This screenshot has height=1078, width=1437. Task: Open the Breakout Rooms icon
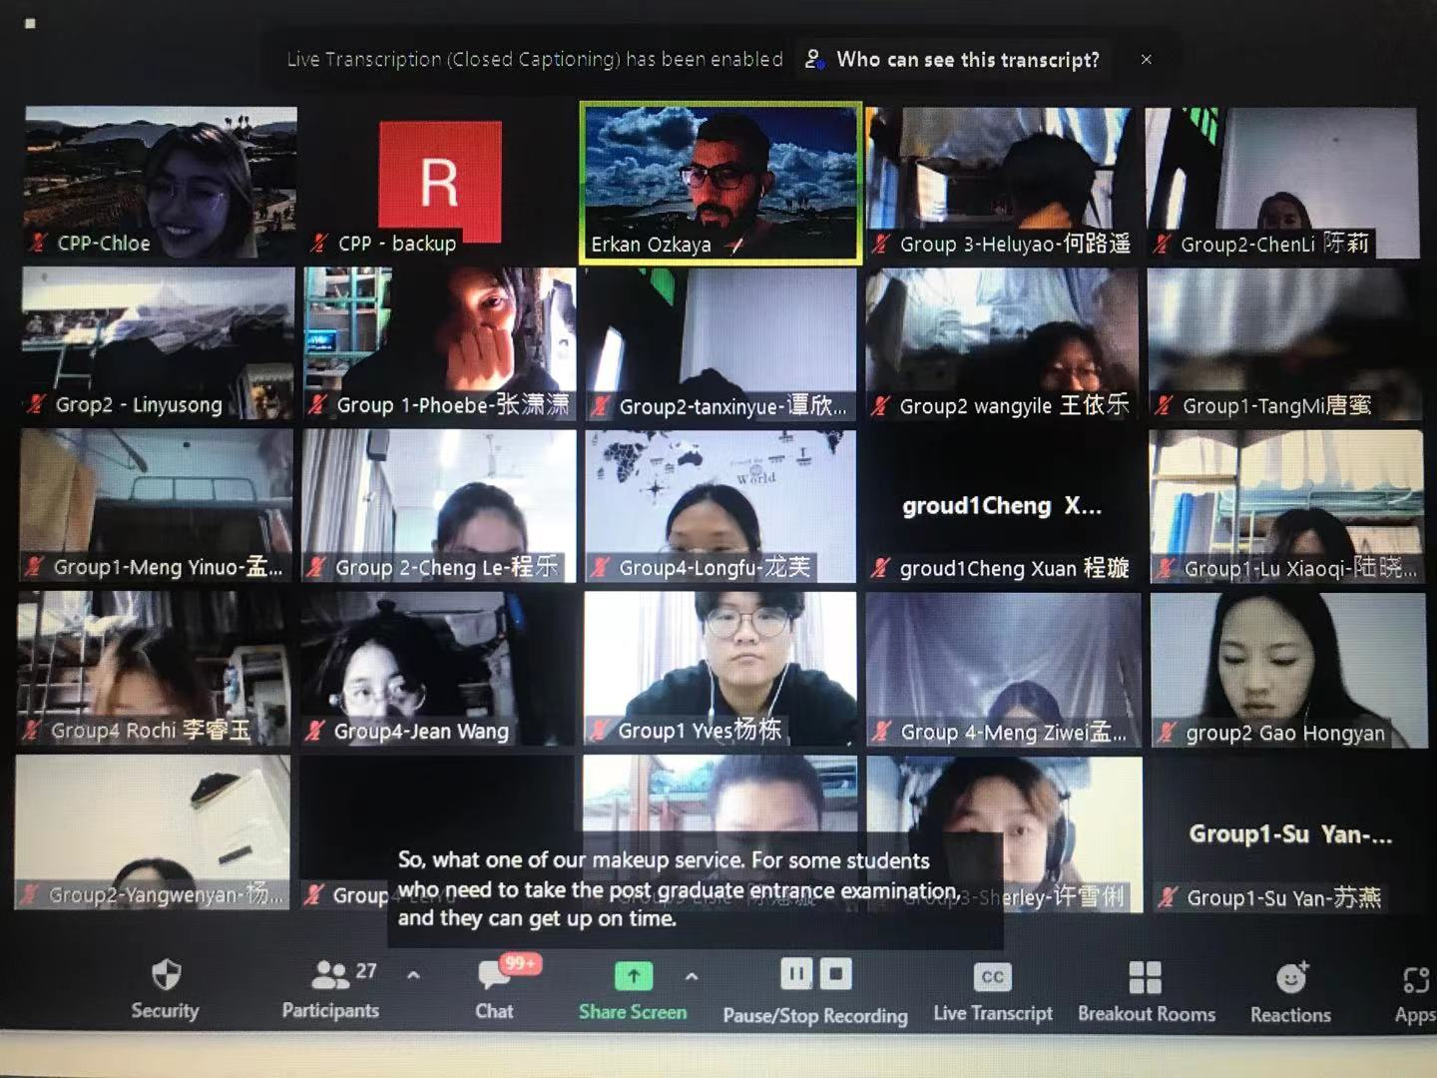pos(1145,978)
